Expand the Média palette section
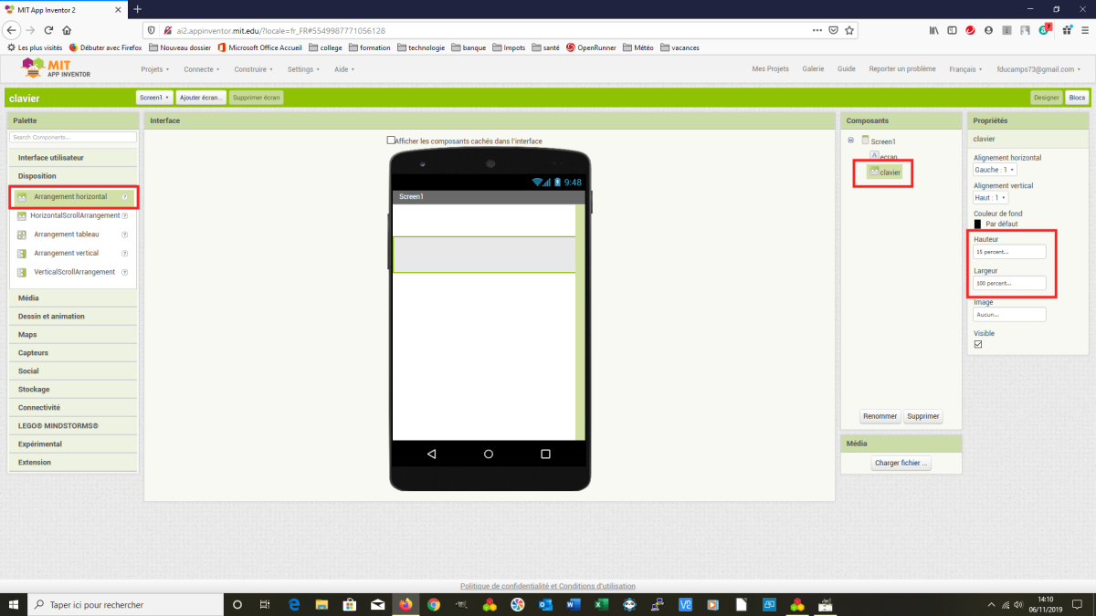The width and height of the screenshot is (1096, 616). tap(28, 298)
